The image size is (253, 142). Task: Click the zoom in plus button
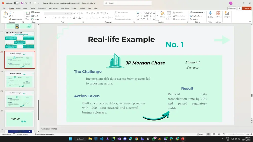244,134
